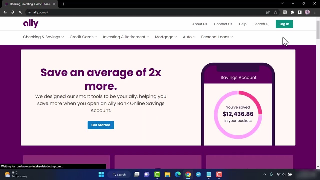Expand the Checking & Savings menu

click(43, 37)
